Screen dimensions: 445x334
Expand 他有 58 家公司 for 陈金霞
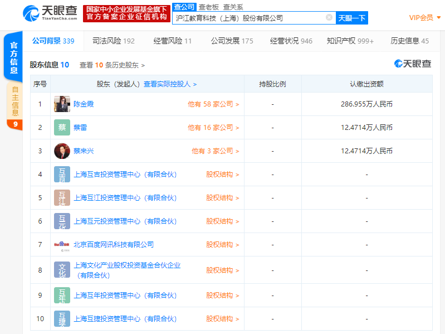(213, 104)
